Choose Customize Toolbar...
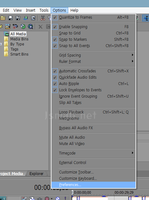The width and height of the screenshot is (149, 200). pos(94,172)
